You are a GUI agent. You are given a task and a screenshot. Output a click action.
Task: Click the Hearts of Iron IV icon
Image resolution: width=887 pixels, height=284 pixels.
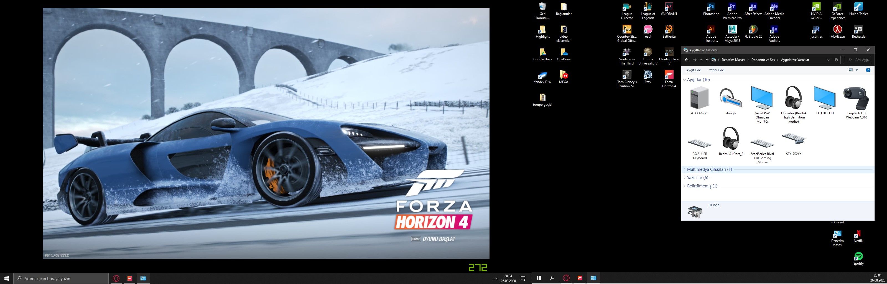669,56
